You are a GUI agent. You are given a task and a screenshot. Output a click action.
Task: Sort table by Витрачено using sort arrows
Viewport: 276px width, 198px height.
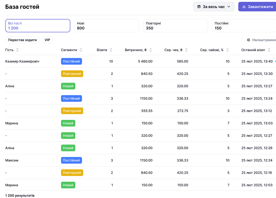[x=151, y=50]
